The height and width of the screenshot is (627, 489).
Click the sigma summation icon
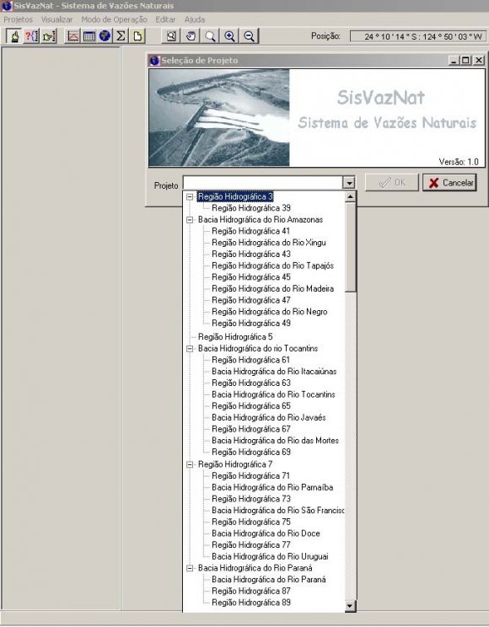(x=121, y=36)
